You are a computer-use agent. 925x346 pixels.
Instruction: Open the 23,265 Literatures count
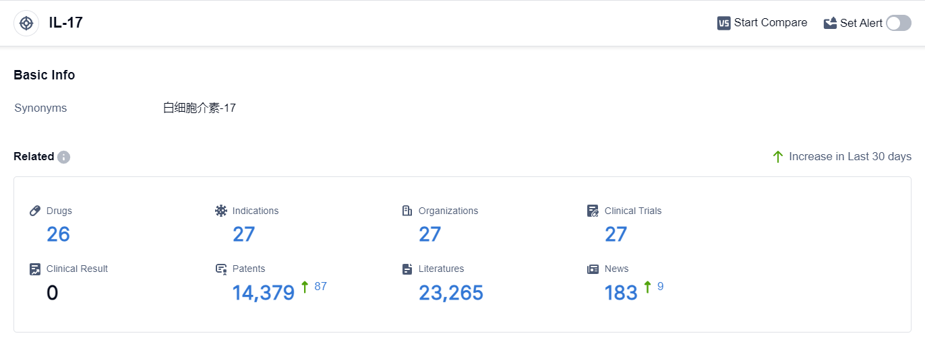coord(451,293)
